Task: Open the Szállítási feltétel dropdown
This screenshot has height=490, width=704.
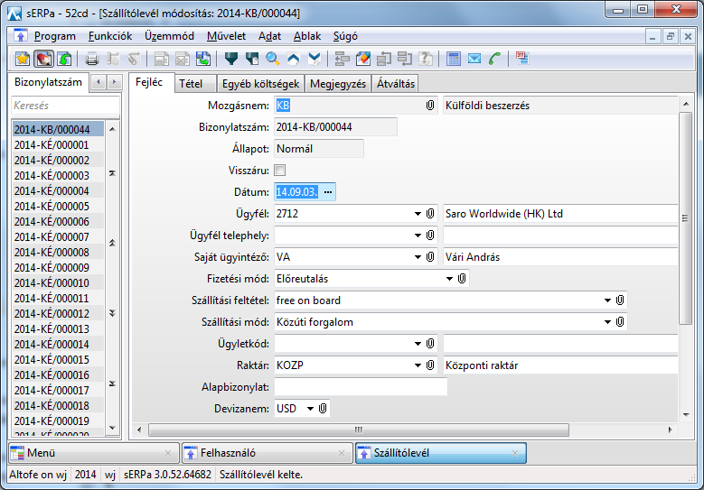Action: click(x=607, y=300)
